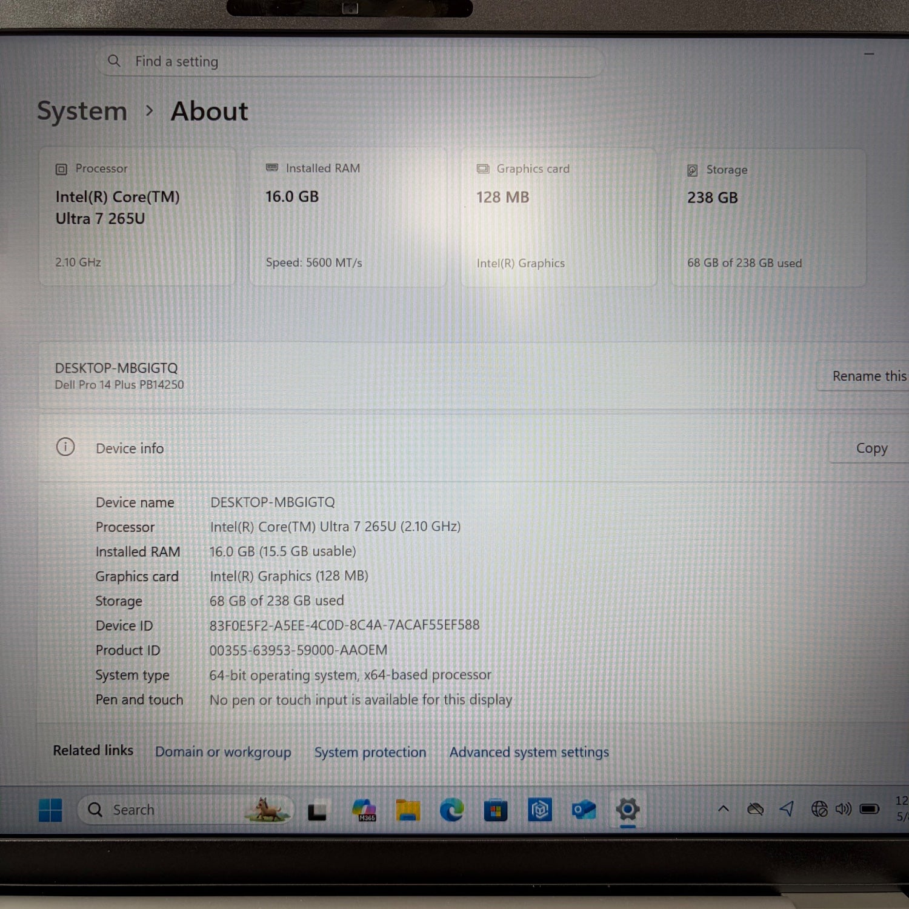The height and width of the screenshot is (909, 909).
Task: Open File Explorer from taskbar
Action: [x=408, y=810]
